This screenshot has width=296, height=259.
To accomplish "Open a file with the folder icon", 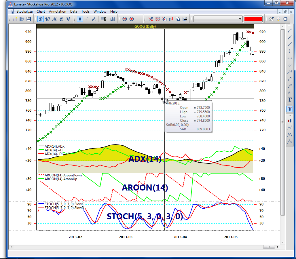I will [x=22, y=19].
